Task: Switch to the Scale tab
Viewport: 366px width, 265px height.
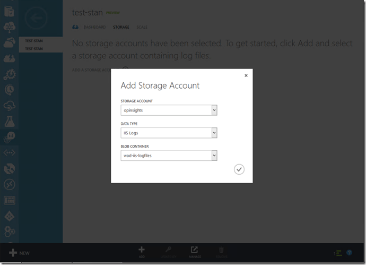Action: [142, 27]
